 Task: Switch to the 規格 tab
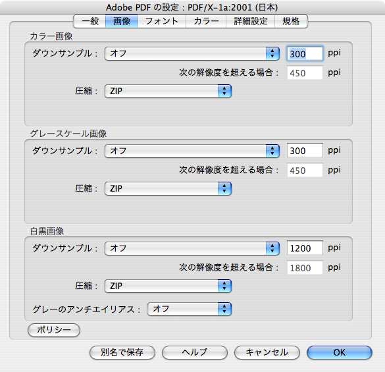[291, 21]
